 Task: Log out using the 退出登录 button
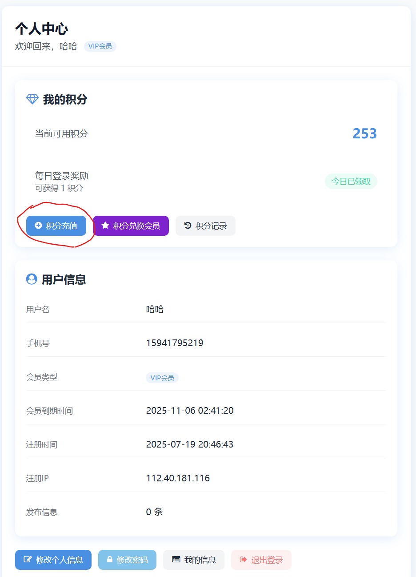[x=261, y=560]
